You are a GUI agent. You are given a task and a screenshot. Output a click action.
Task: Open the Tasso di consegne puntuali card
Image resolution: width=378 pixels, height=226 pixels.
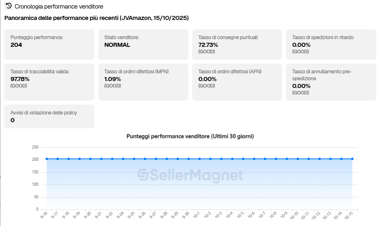click(237, 44)
